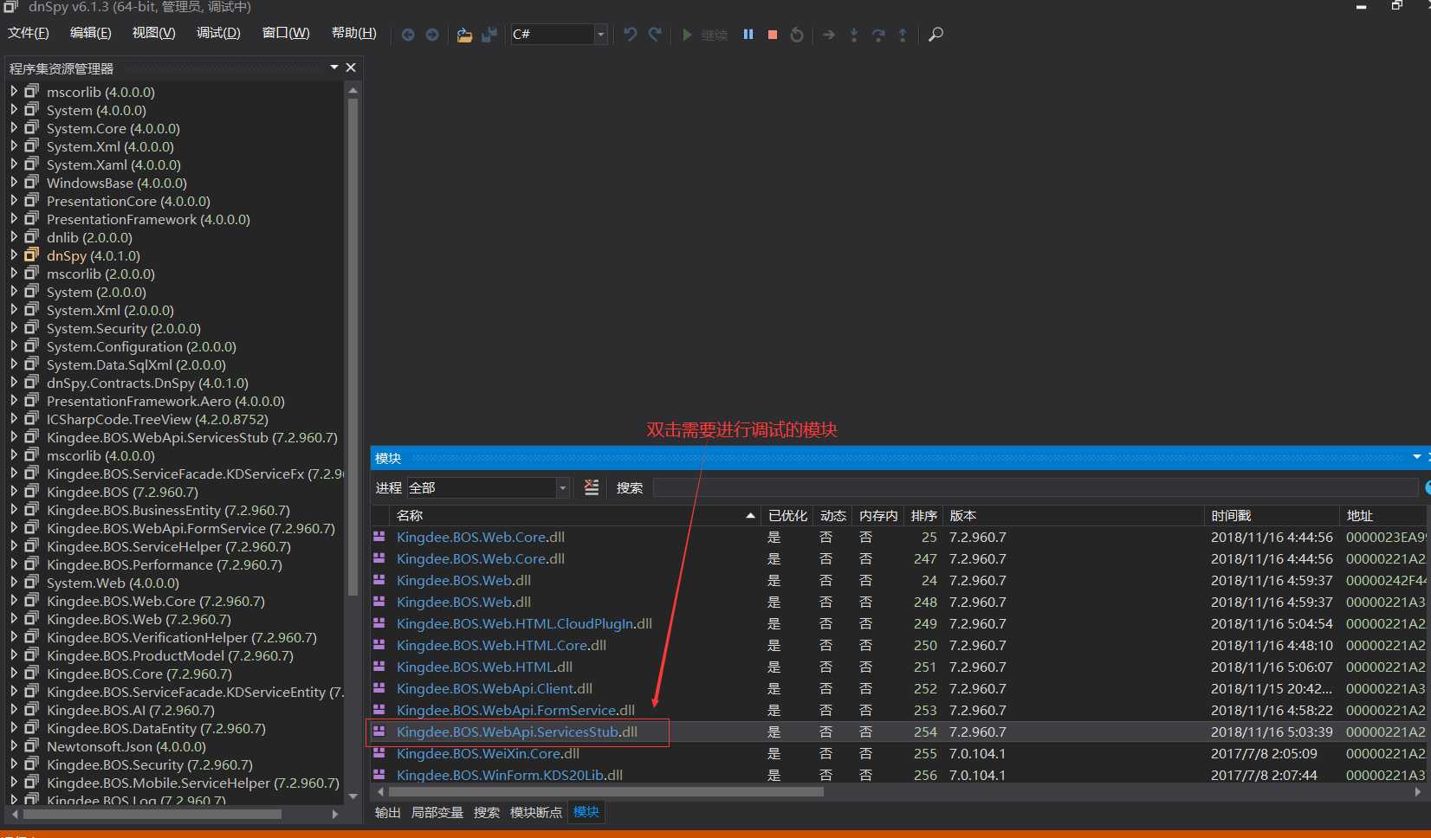
Task: Navigate forward with the toolbar arrow
Action: (x=431, y=35)
